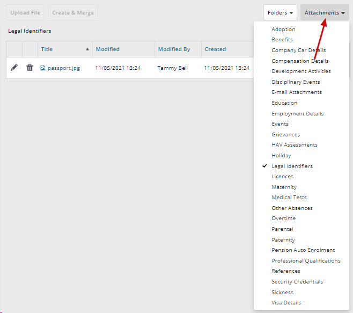
Task: Click the image file icon beside passport.jpg
Action: click(x=43, y=68)
